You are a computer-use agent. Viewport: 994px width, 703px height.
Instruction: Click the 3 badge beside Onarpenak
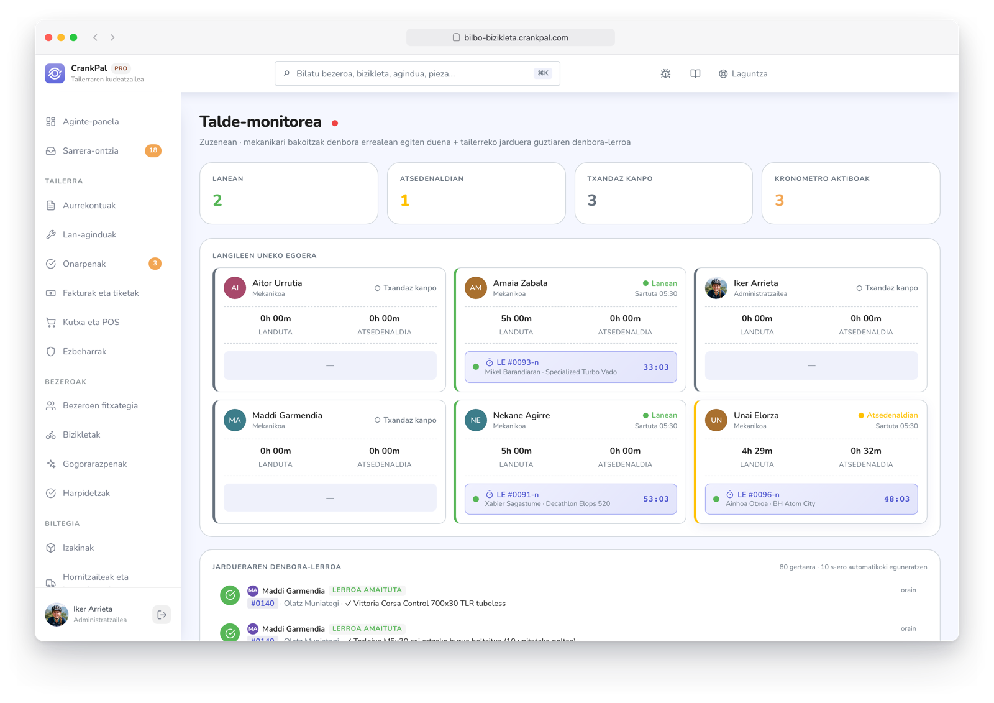155,264
